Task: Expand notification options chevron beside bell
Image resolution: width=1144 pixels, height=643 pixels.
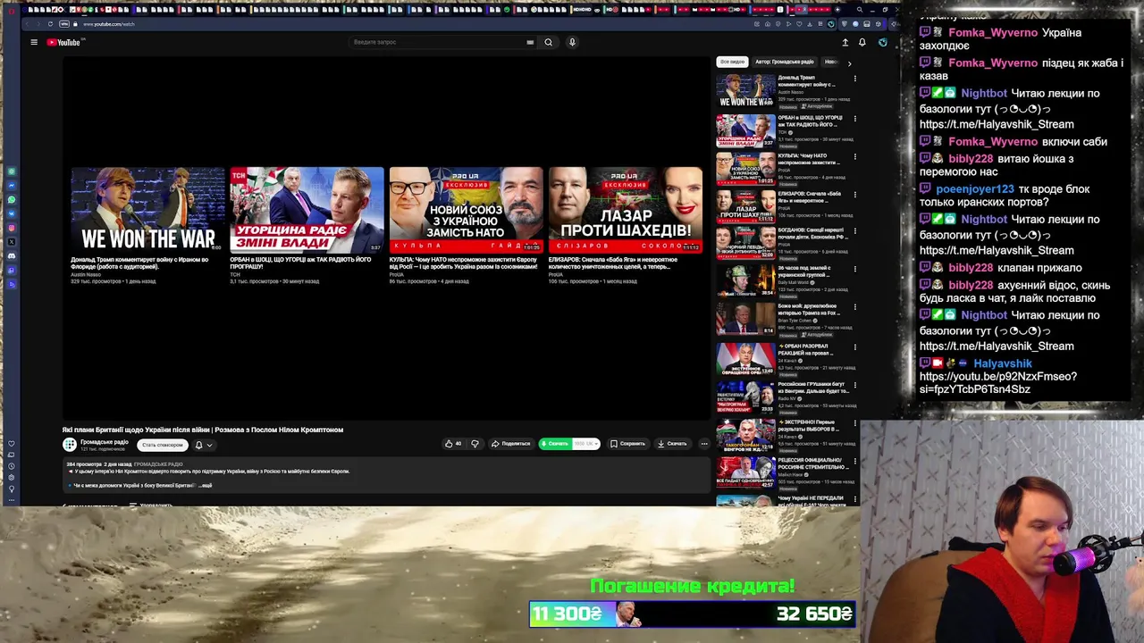Action: (209, 445)
